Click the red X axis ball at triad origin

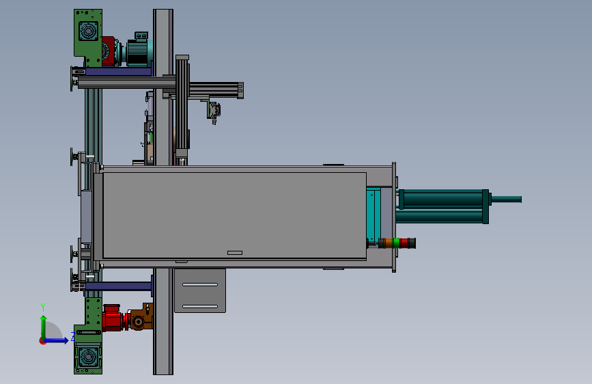pos(42,342)
